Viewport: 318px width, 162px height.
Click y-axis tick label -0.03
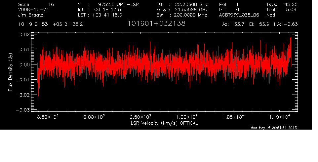[23, 110]
